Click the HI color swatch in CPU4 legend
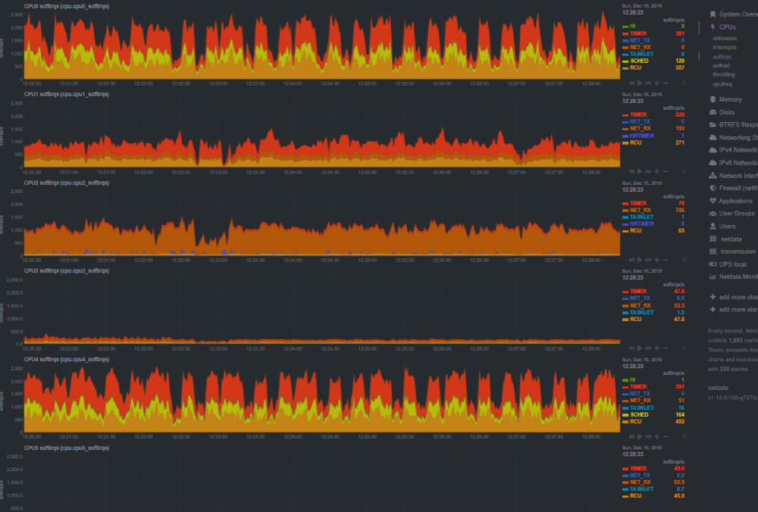Screen dimensions: 758x512 [x=625, y=380]
